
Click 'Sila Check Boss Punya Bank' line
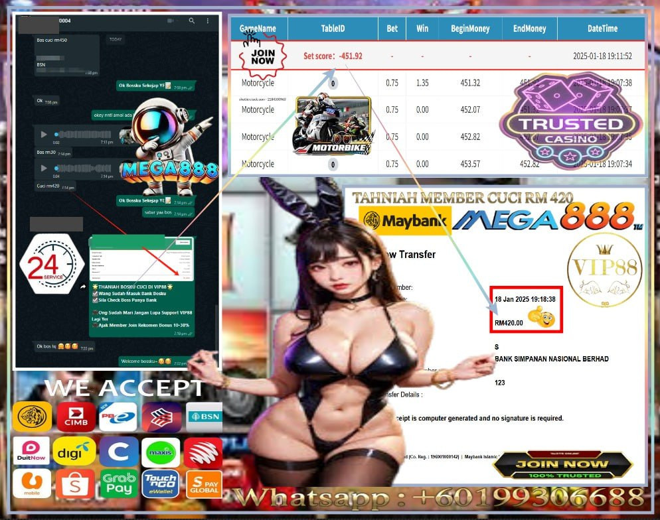click(x=127, y=300)
